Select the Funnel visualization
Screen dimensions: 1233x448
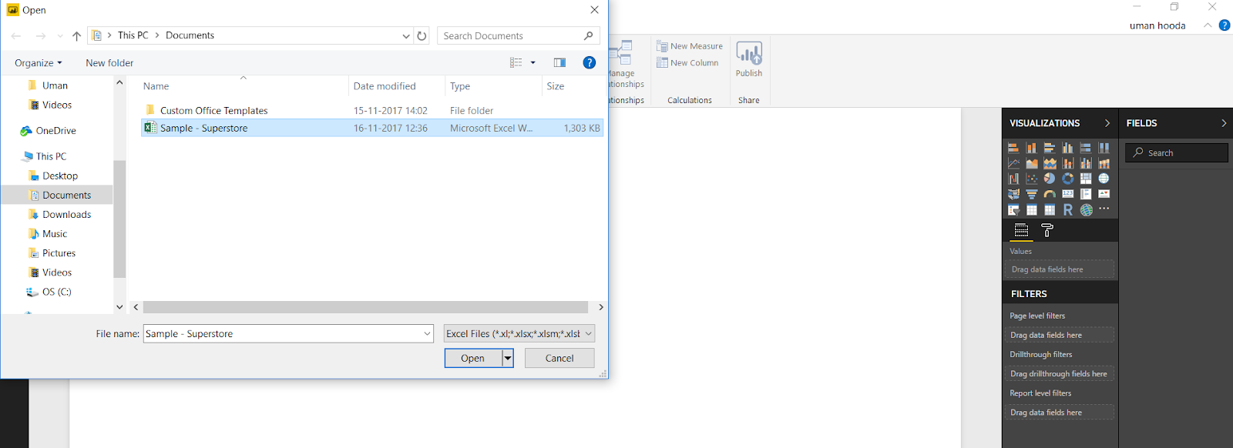point(1032,194)
